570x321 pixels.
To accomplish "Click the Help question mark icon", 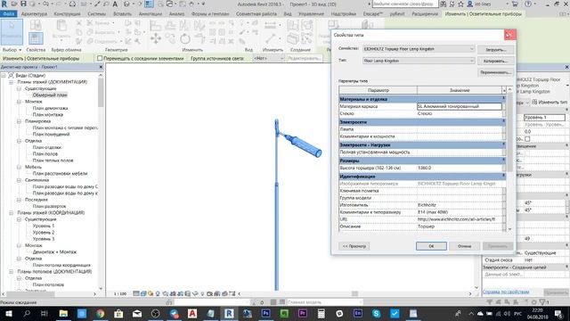I will (528, 4).
